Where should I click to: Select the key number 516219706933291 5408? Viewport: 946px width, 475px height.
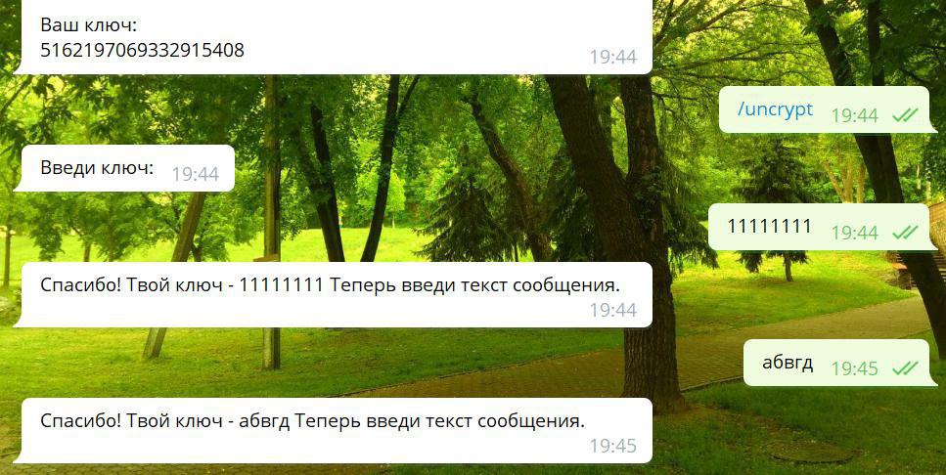click(x=143, y=50)
